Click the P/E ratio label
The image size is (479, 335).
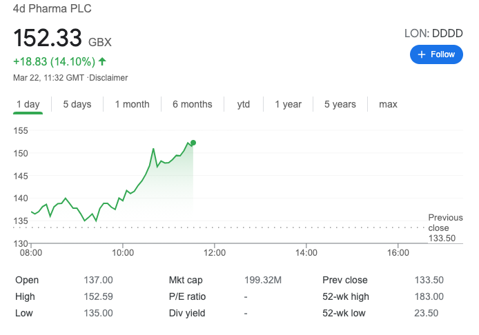click(187, 296)
